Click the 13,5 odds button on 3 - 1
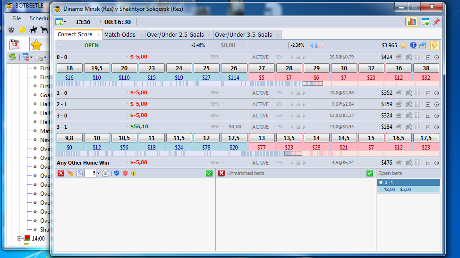The width and height of the screenshot is (460, 258). click(x=289, y=138)
